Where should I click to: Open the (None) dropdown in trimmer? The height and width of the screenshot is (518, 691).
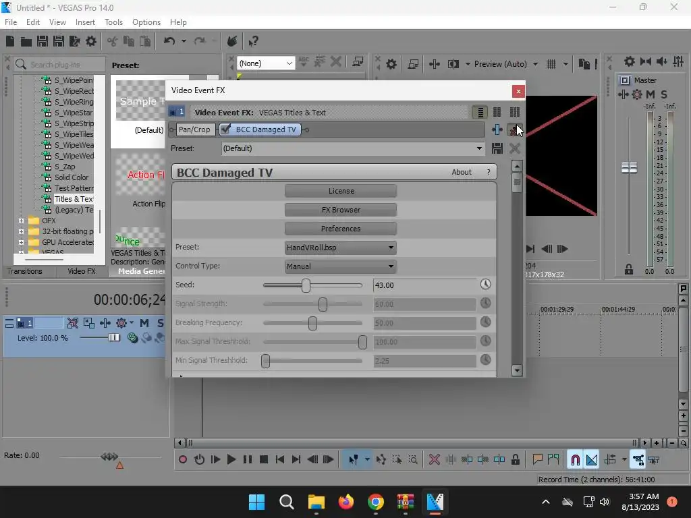pos(266,63)
